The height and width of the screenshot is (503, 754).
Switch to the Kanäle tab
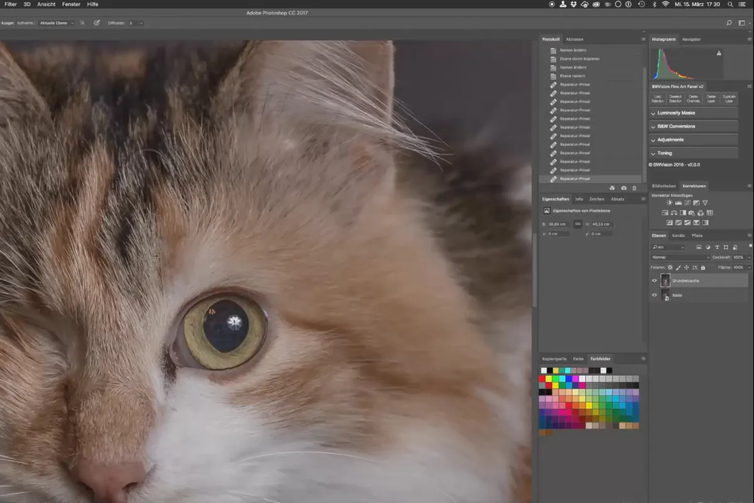pos(679,235)
